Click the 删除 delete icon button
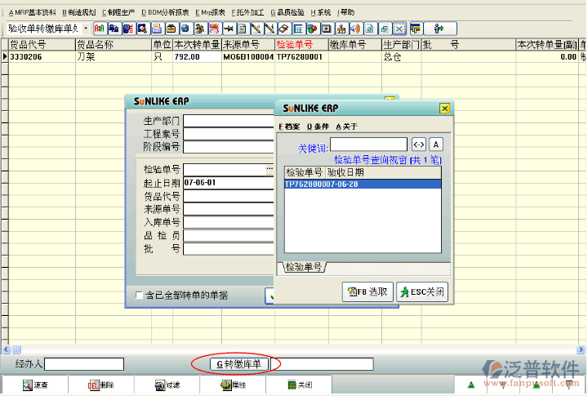The image size is (588, 396). (100, 385)
